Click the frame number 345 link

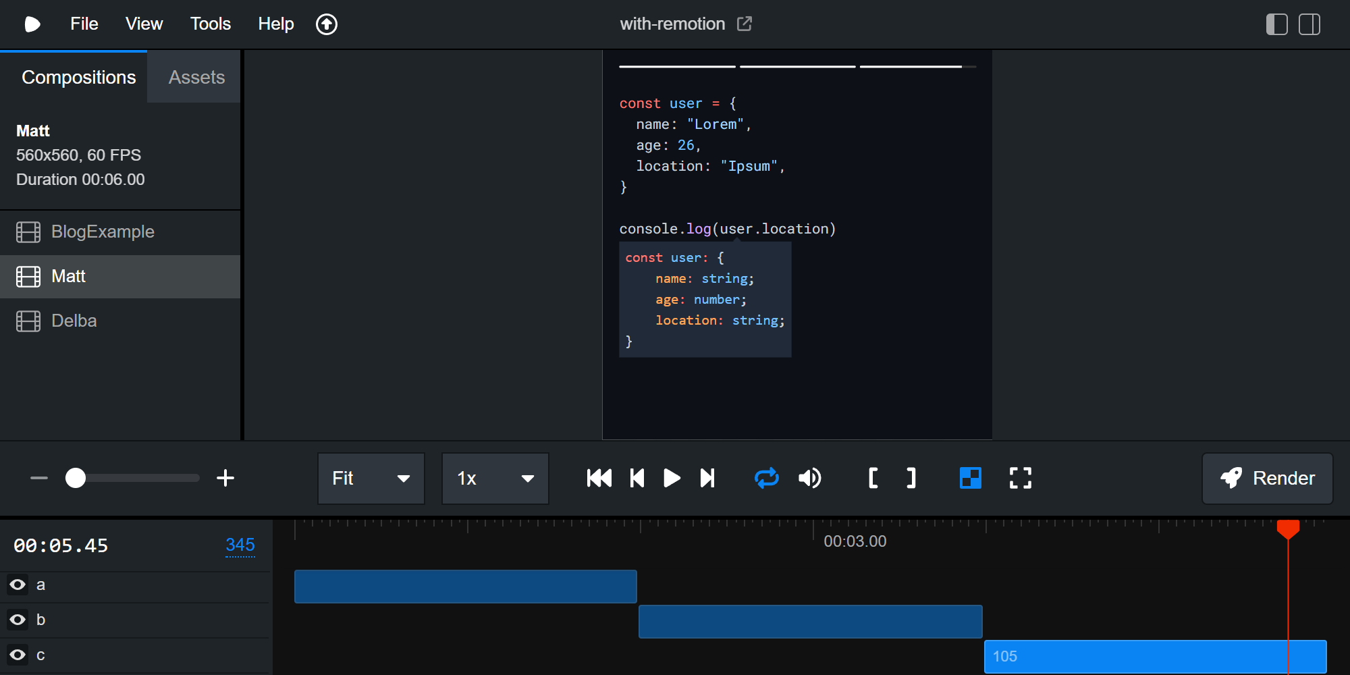(240, 545)
